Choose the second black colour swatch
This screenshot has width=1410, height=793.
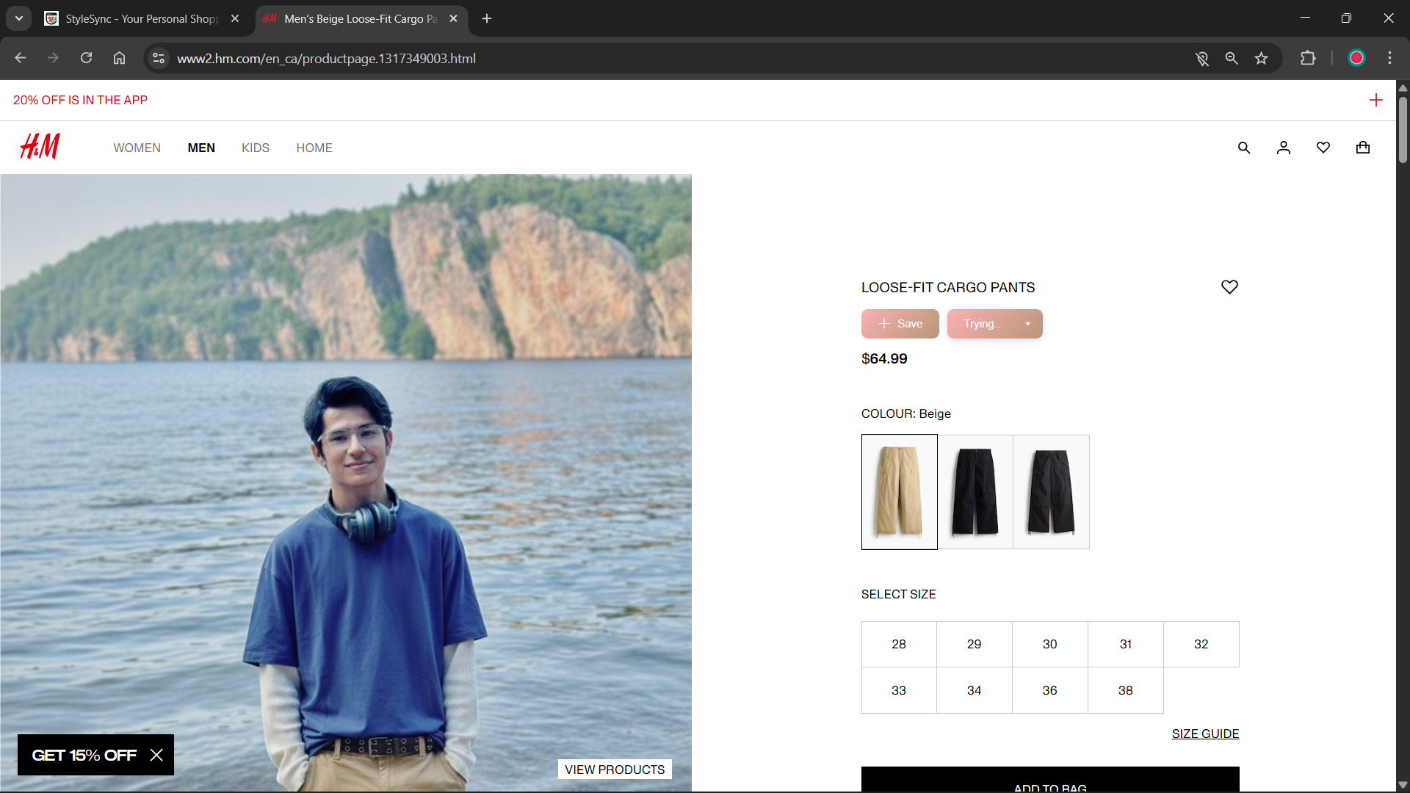click(1050, 492)
